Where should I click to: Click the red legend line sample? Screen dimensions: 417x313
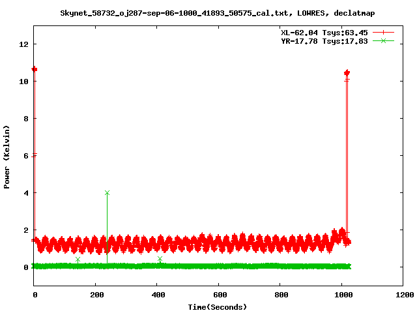click(383, 33)
